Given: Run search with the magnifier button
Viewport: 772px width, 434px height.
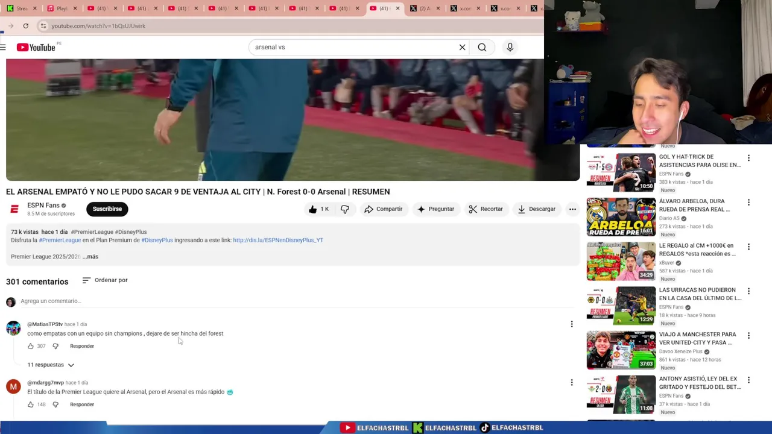Looking at the screenshot, I should [x=482, y=47].
